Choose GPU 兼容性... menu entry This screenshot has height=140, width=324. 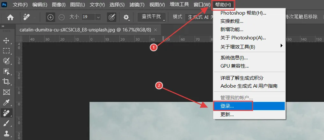pyautogui.click(x=249, y=66)
